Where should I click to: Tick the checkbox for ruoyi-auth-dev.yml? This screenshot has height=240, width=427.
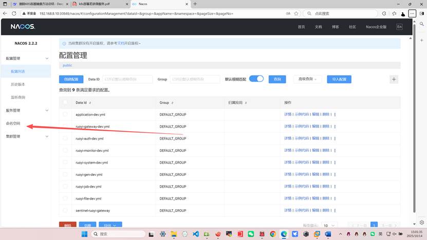click(x=65, y=138)
